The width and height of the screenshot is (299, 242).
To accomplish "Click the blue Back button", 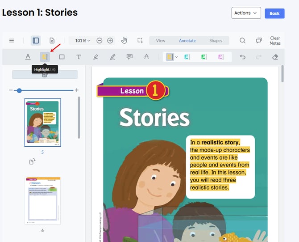I will point(274,13).
